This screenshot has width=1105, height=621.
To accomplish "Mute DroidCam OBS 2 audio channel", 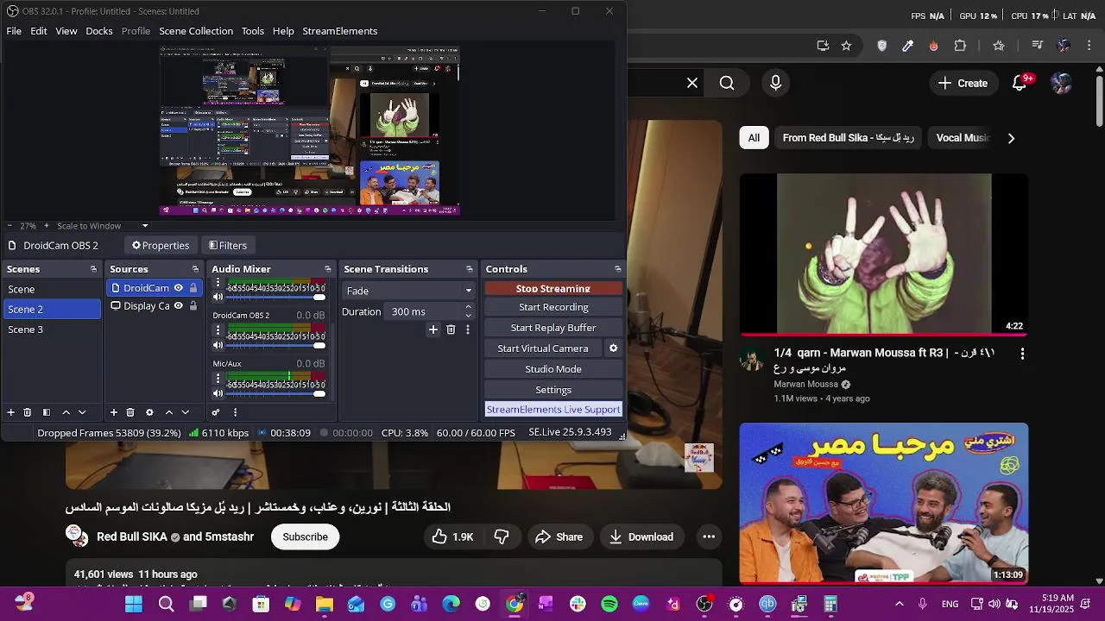I will (218, 345).
